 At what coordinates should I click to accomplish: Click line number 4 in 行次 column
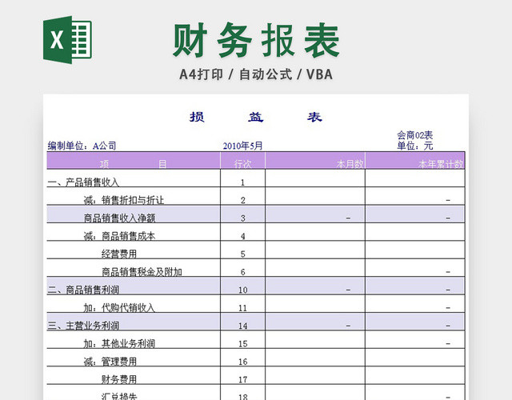(242, 236)
